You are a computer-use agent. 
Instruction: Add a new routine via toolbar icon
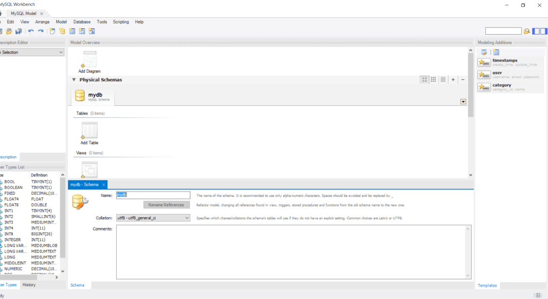pyautogui.click(x=92, y=32)
